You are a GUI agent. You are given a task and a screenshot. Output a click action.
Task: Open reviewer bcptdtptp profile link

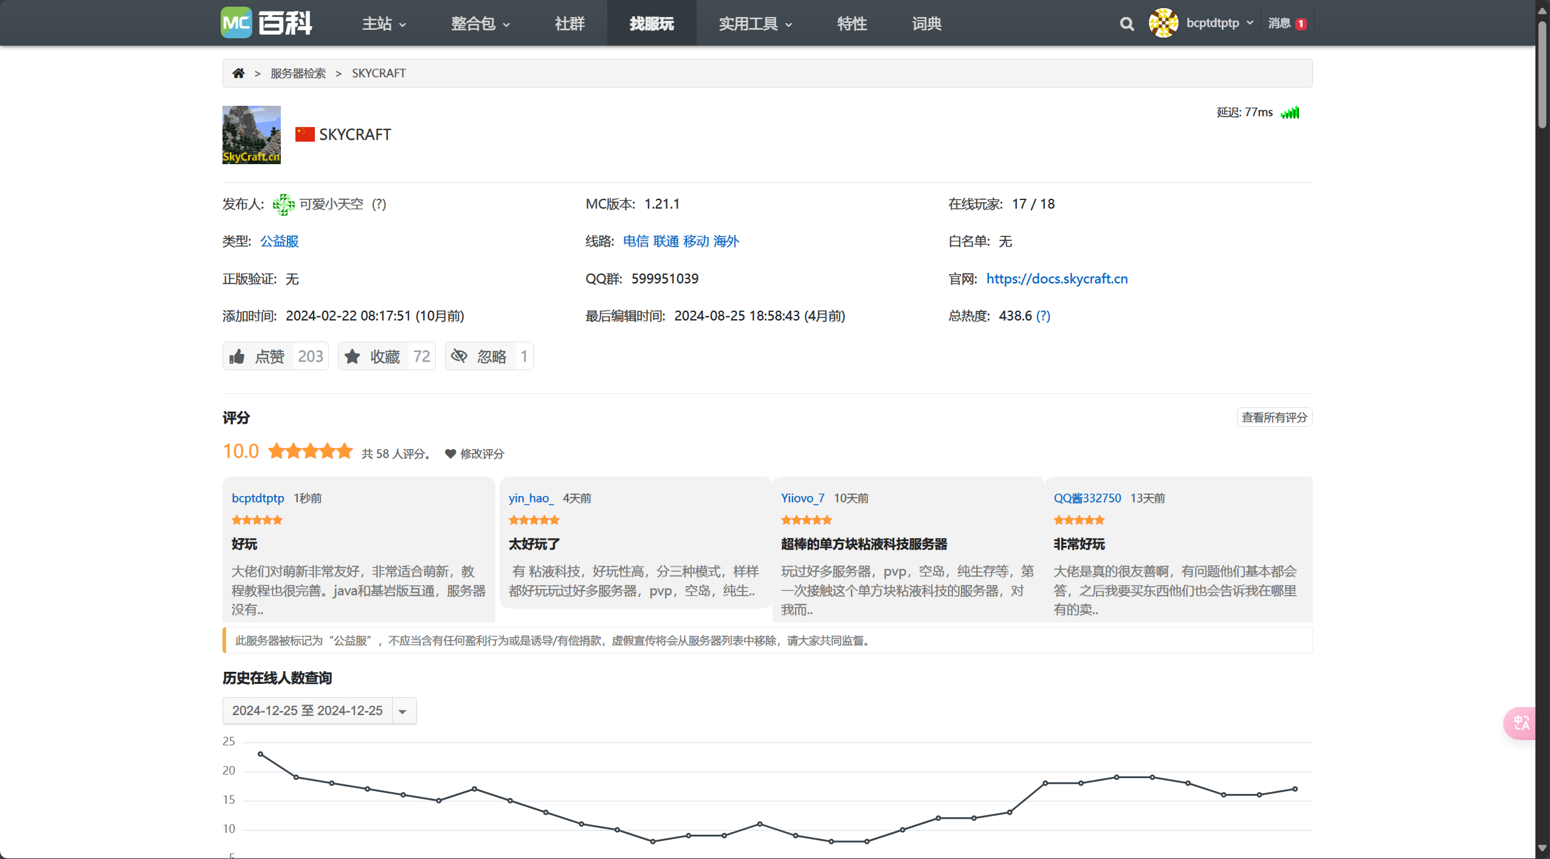point(258,498)
